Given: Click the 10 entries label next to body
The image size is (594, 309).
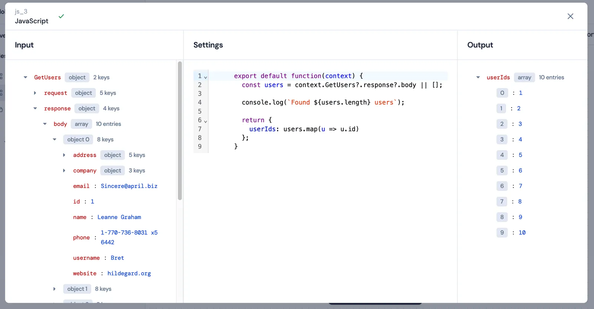Looking at the screenshot, I should pos(108,124).
